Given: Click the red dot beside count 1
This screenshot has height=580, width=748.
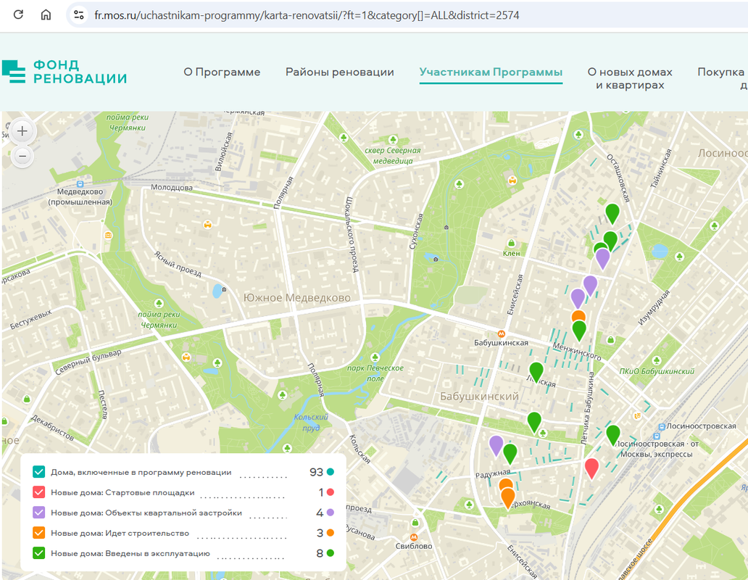Looking at the screenshot, I should click(x=330, y=492).
